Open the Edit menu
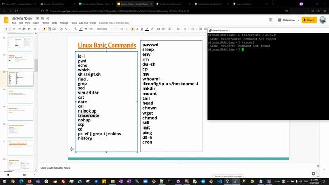Image resolution: width=329 pixels, height=185 pixels. pyautogui.click(x=21, y=23)
